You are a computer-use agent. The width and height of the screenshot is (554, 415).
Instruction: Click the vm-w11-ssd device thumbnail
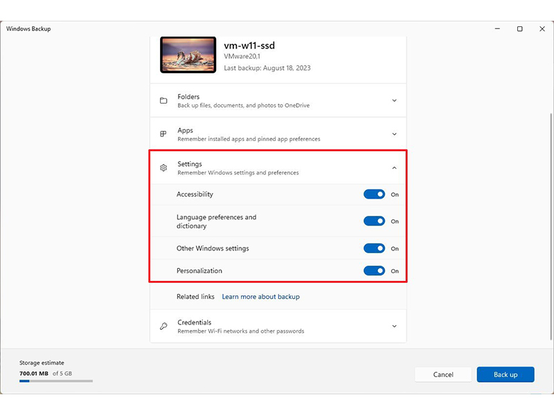[188, 55]
